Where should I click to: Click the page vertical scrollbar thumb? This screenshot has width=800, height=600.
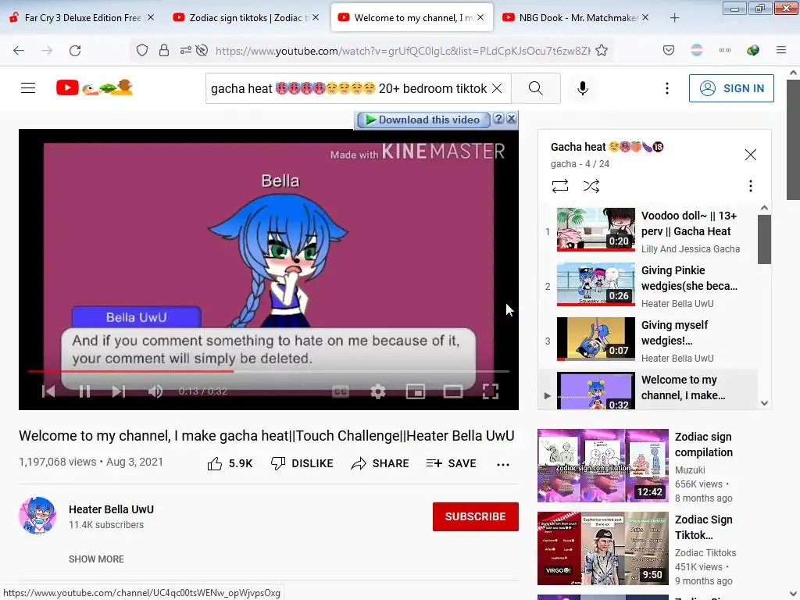793,141
